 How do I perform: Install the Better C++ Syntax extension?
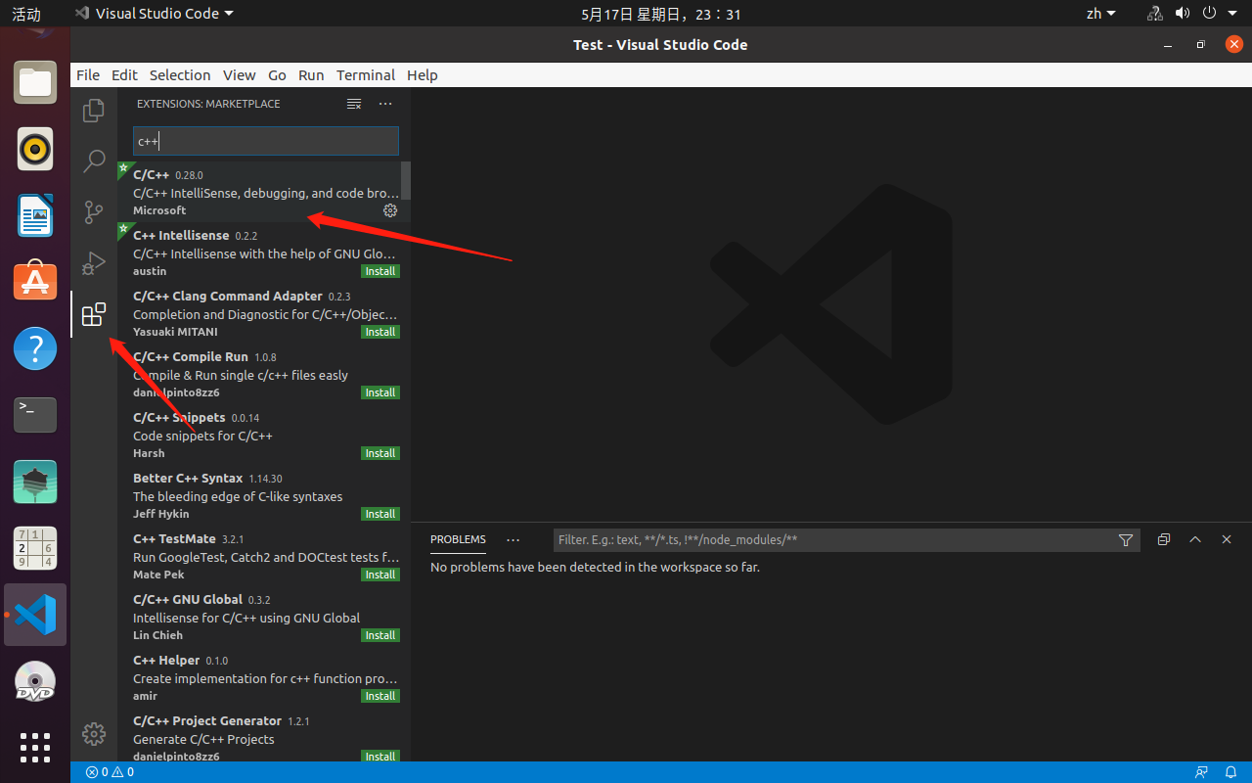[x=380, y=514]
